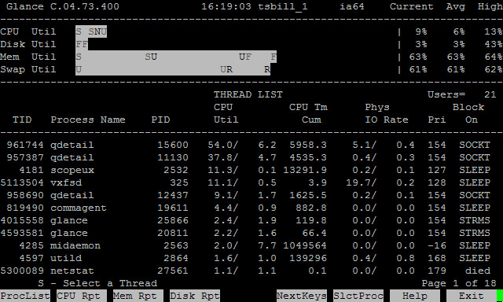Click PID value 11130
The image size is (503, 302).
pos(173,157)
